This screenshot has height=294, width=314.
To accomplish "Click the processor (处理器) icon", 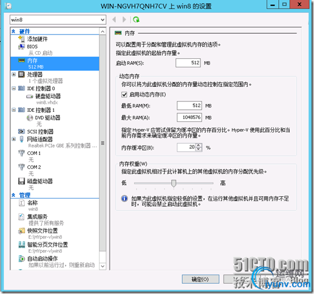I will click(x=21, y=74).
